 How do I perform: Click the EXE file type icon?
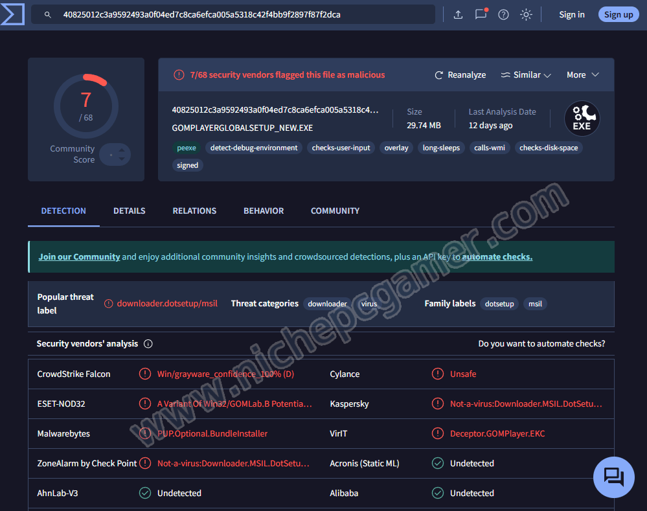click(582, 119)
